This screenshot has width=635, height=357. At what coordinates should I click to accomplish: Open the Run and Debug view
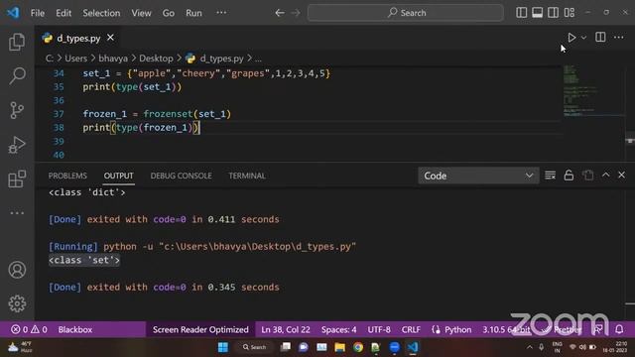click(17, 145)
